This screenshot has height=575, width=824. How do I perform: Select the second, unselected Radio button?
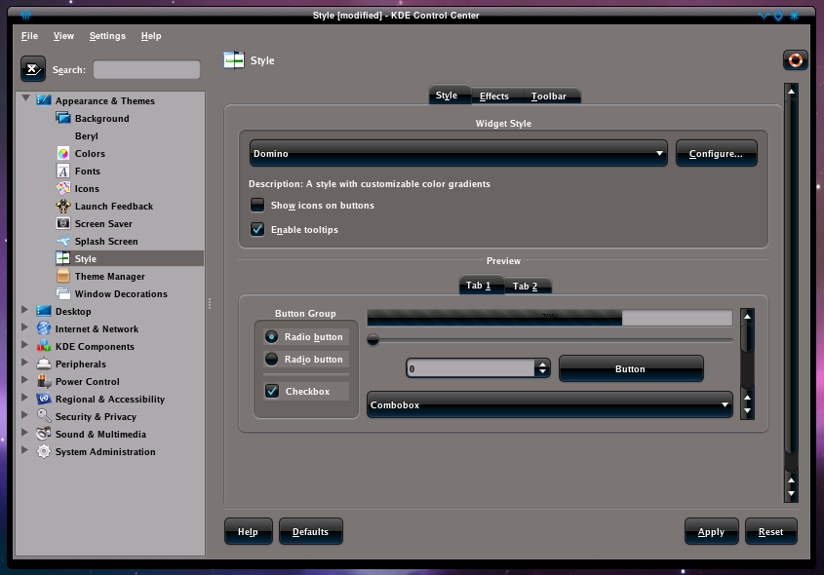click(x=271, y=360)
